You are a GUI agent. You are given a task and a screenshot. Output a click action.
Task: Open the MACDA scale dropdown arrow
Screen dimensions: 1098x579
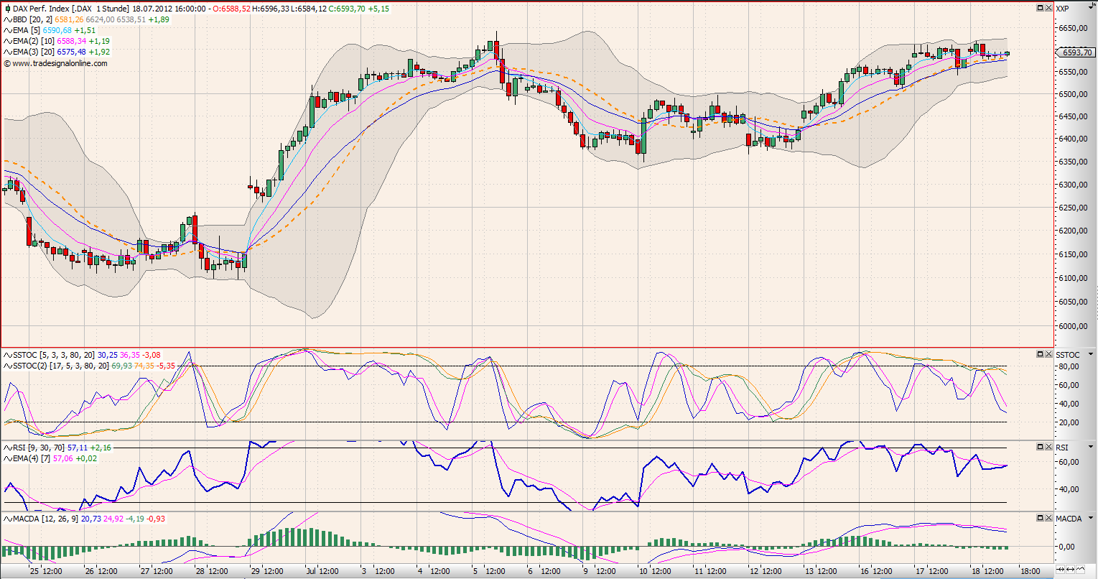pos(1089,518)
